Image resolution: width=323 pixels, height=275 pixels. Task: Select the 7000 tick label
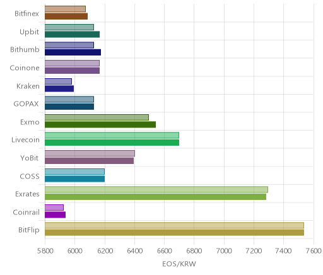(224, 251)
